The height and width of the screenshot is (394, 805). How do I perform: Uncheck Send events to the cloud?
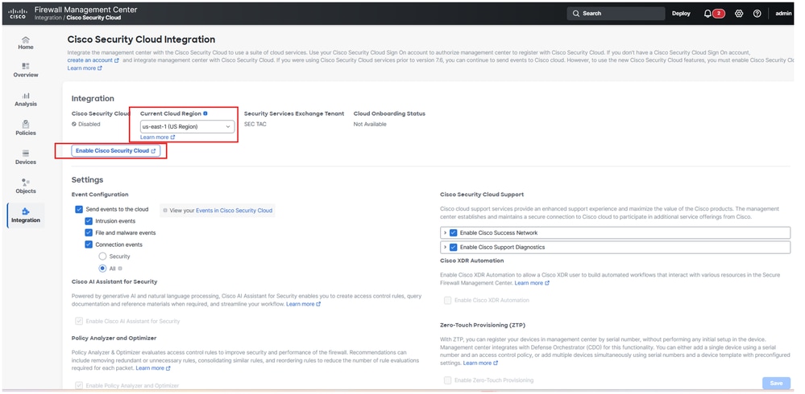tap(79, 209)
